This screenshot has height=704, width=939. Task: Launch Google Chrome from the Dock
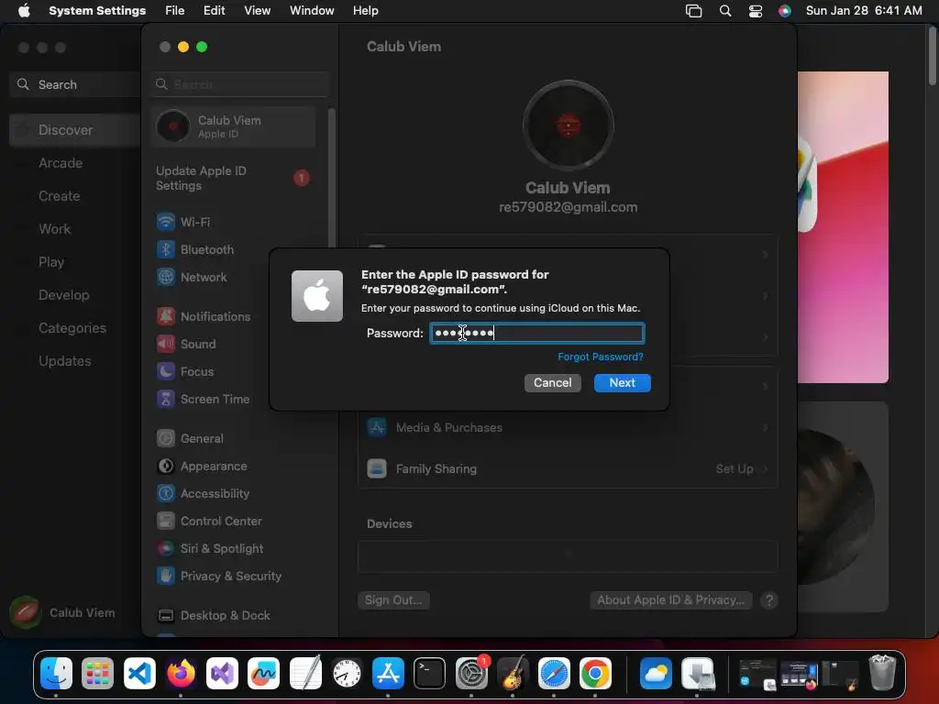[x=595, y=673]
